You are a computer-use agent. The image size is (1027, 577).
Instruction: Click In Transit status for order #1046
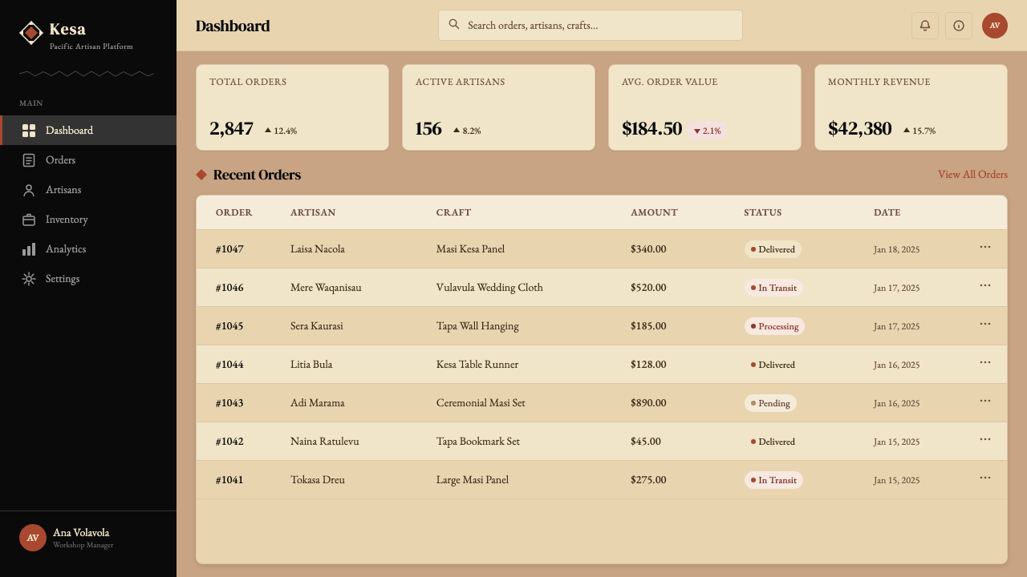(x=773, y=288)
